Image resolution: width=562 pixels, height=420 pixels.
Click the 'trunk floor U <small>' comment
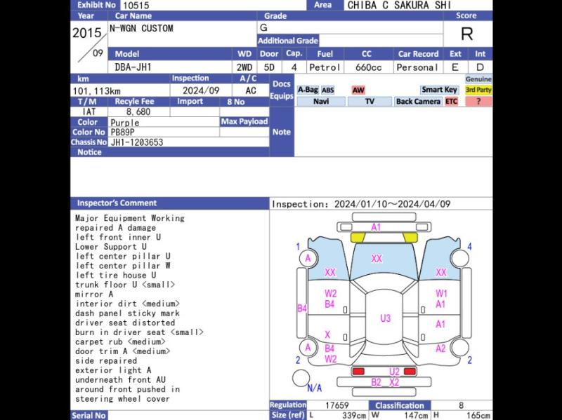coord(125,285)
